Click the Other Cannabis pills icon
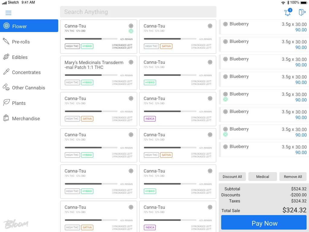The height and width of the screenshot is (232, 309). [6, 87]
